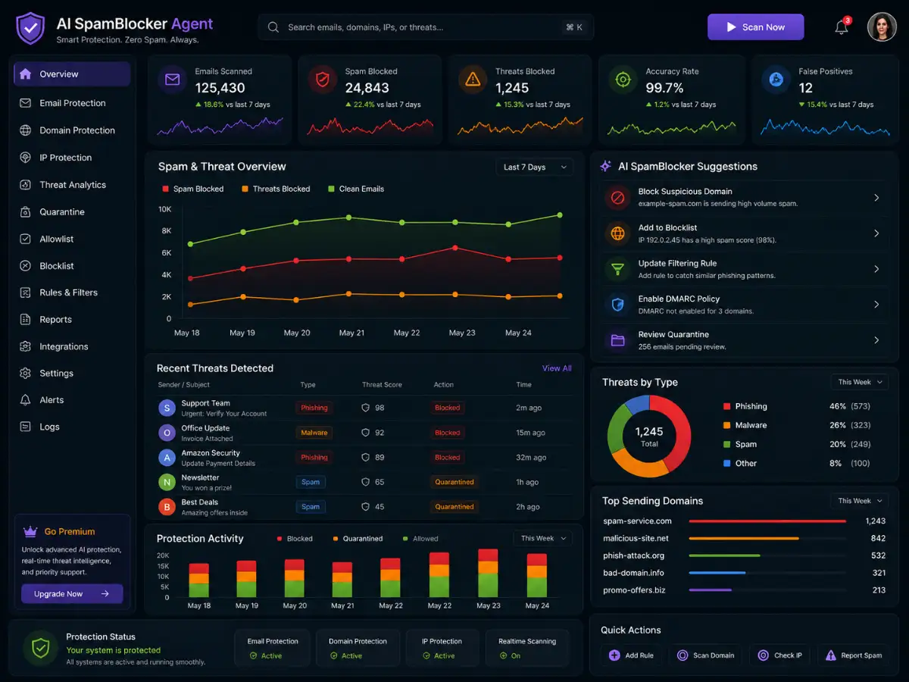Open Quarantine in the sidebar

coord(72,212)
